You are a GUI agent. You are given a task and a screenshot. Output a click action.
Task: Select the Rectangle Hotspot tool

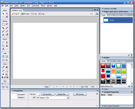pos(3,57)
